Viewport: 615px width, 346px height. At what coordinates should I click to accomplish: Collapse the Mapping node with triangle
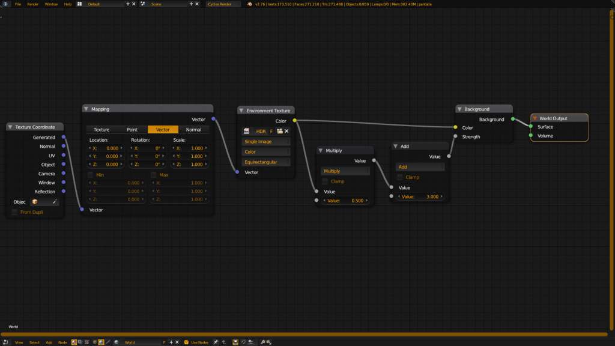[86, 109]
